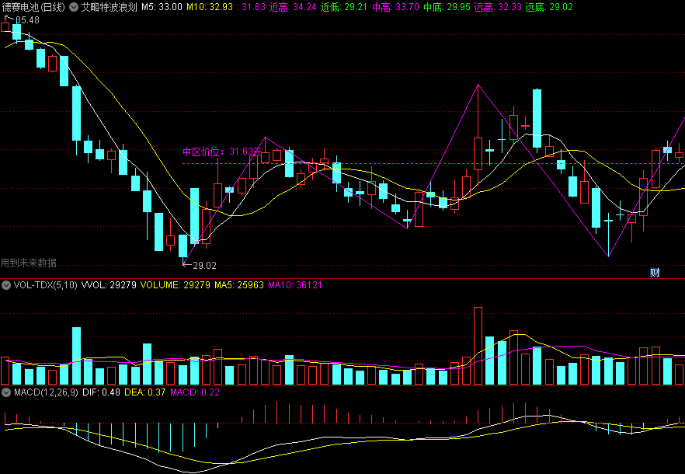Select the 艾略特波浪划 indicator name
685x474 pixels.
[110, 7]
